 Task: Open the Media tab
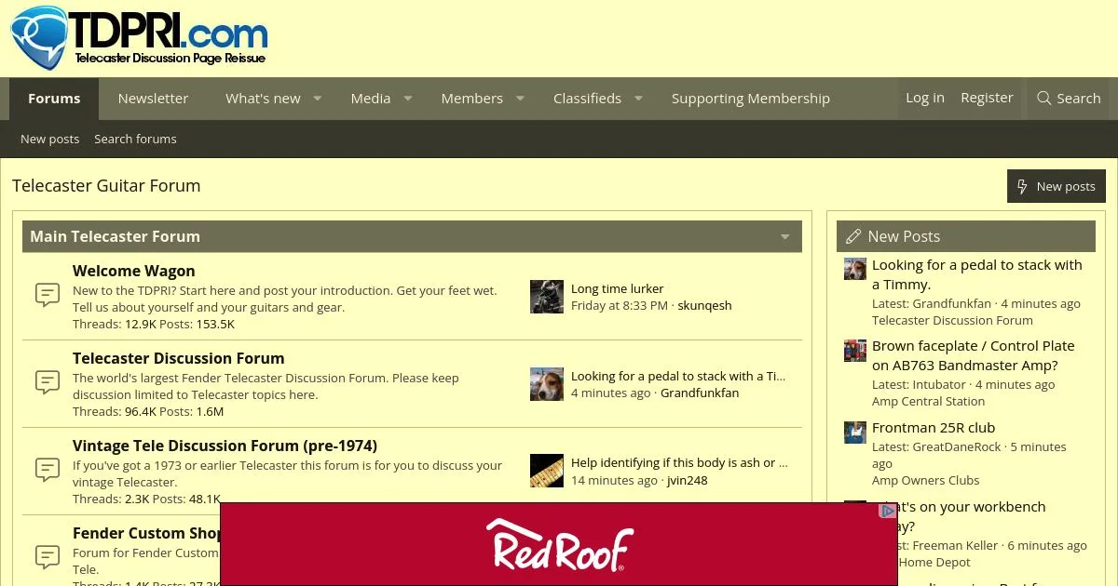pyautogui.click(x=371, y=99)
